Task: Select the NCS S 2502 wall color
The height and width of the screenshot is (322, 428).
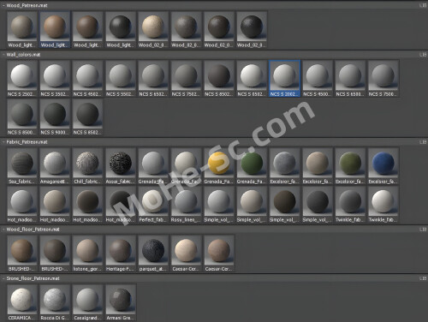Action: (x=22, y=79)
